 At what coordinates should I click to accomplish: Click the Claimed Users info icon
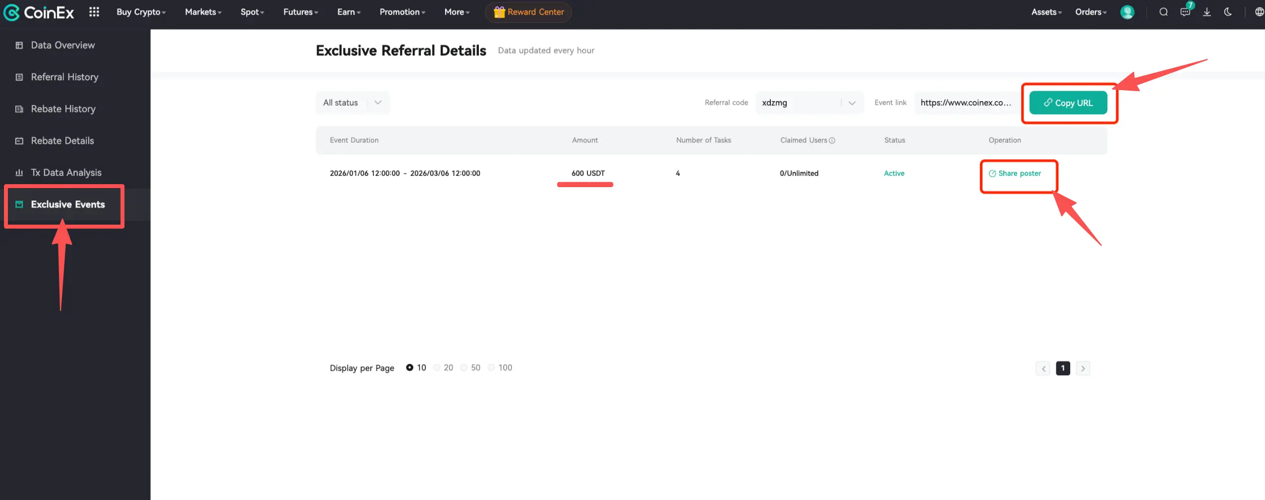(x=832, y=141)
